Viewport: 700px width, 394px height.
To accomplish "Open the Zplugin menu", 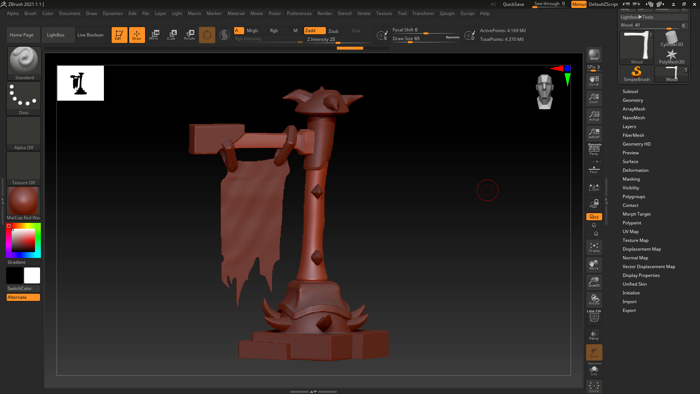I will 447,13.
